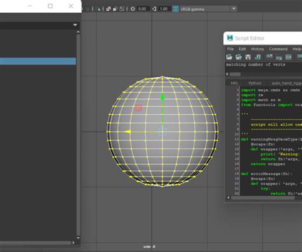This screenshot has height=252, width=302.
Task: Click the Clear All icon in Script Editor
Action: [288, 57]
